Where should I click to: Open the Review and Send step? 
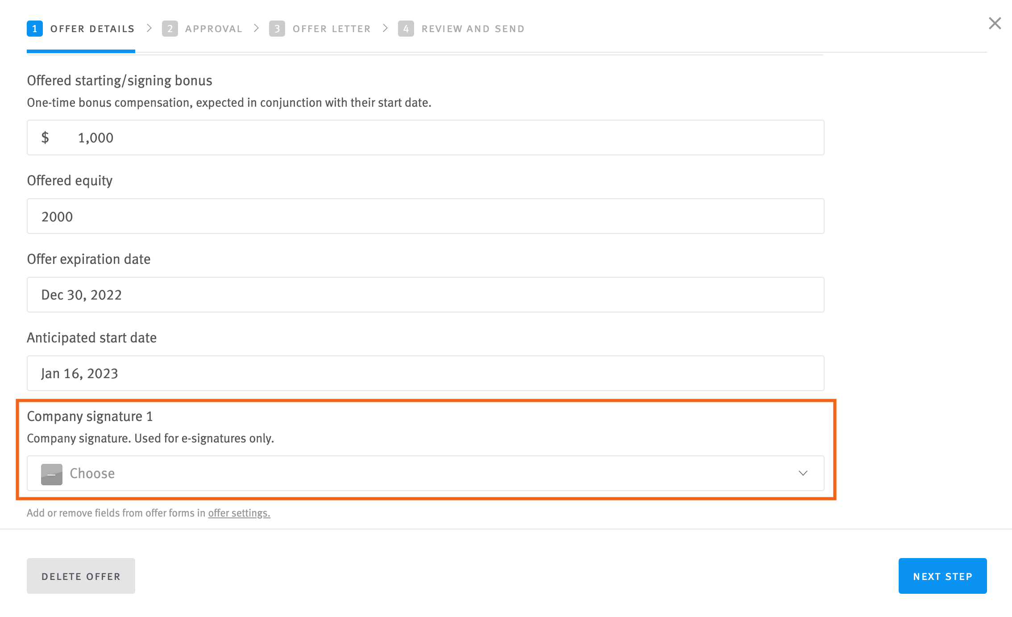click(x=473, y=29)
